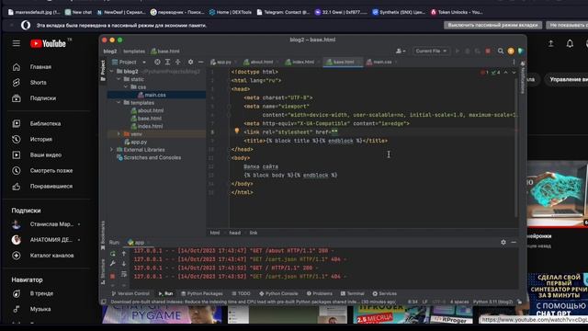Open the Python Console tool window tab
Screen dimensions: 588x331
[278, 293]
